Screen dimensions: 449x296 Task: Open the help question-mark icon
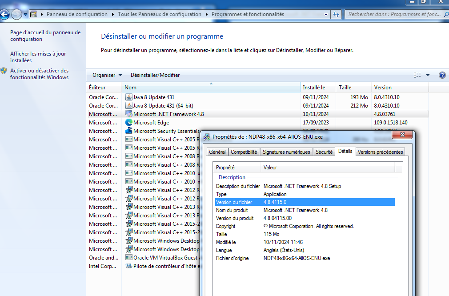tap(442, 75)
